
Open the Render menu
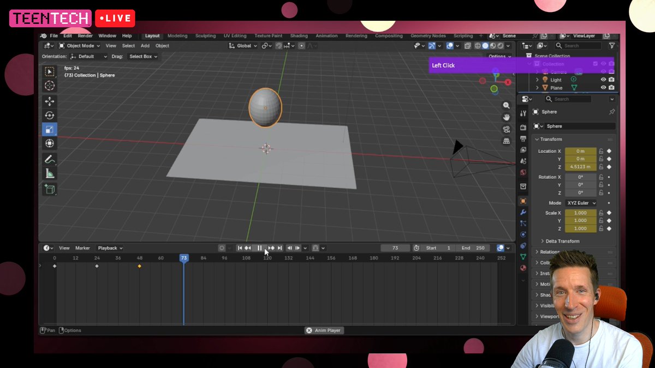[85, 36]
